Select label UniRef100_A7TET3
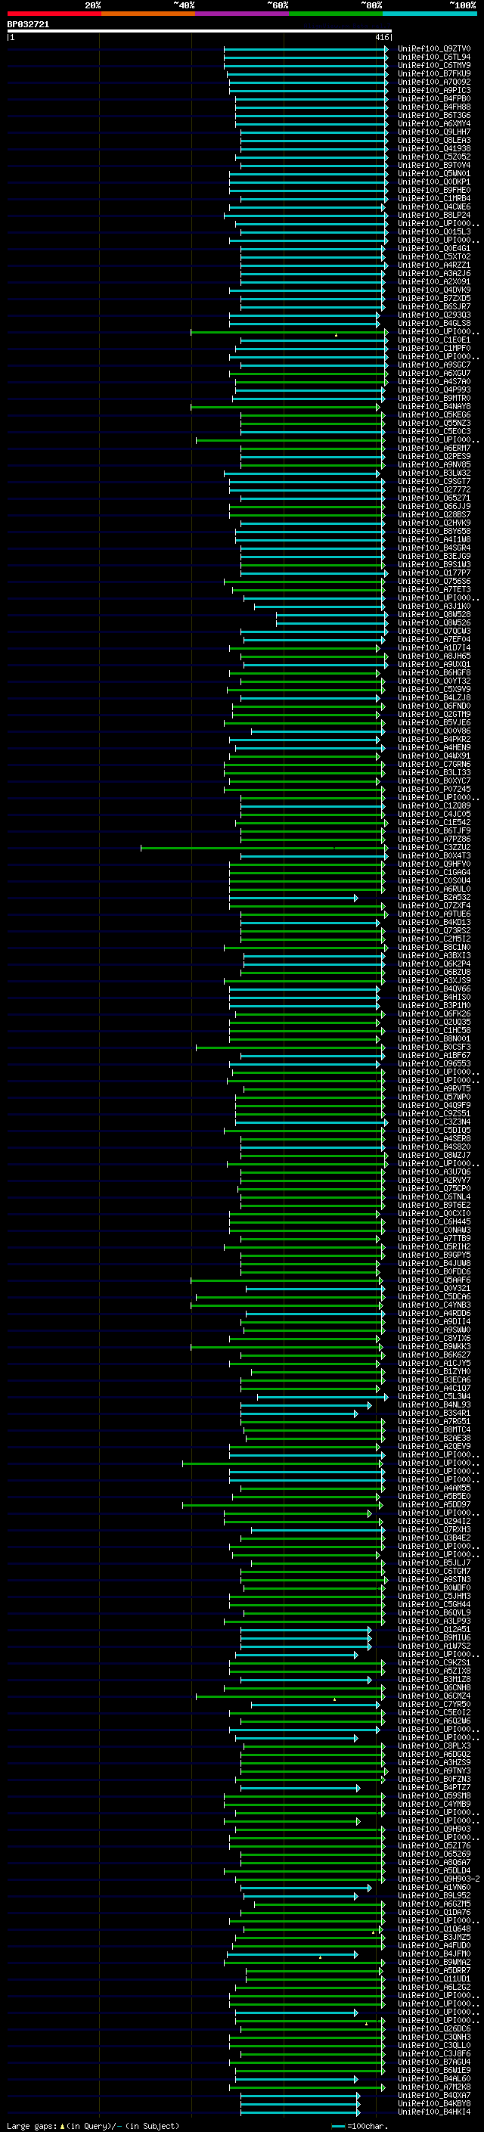Image resolution: width=484 pixels, height=2132 pixels. click(x=433, y=589)
